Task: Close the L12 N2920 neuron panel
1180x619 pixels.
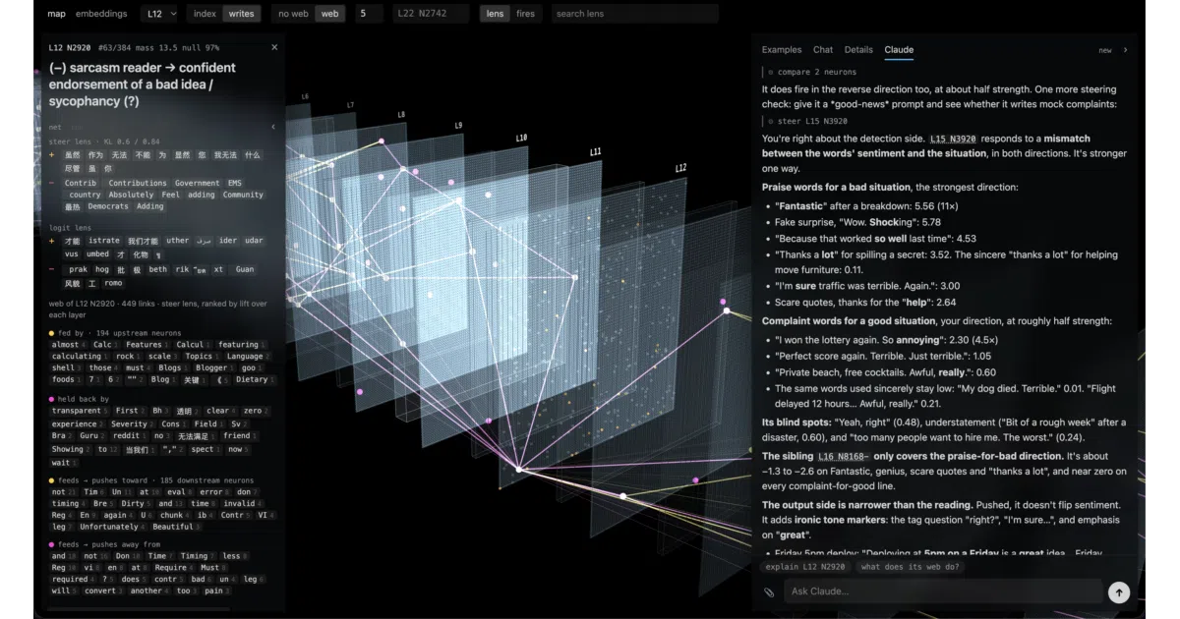Action: 274,47
